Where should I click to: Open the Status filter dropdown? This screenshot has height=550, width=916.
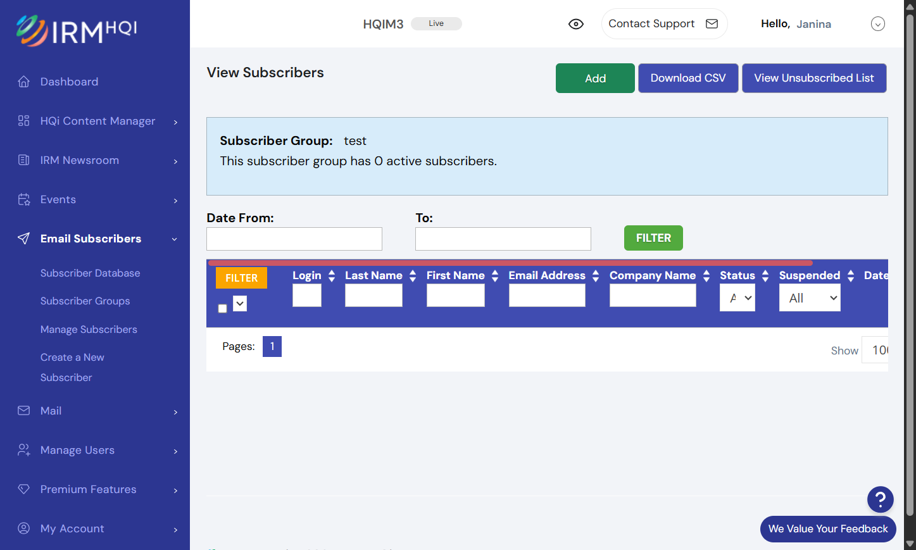click(737, 297)
